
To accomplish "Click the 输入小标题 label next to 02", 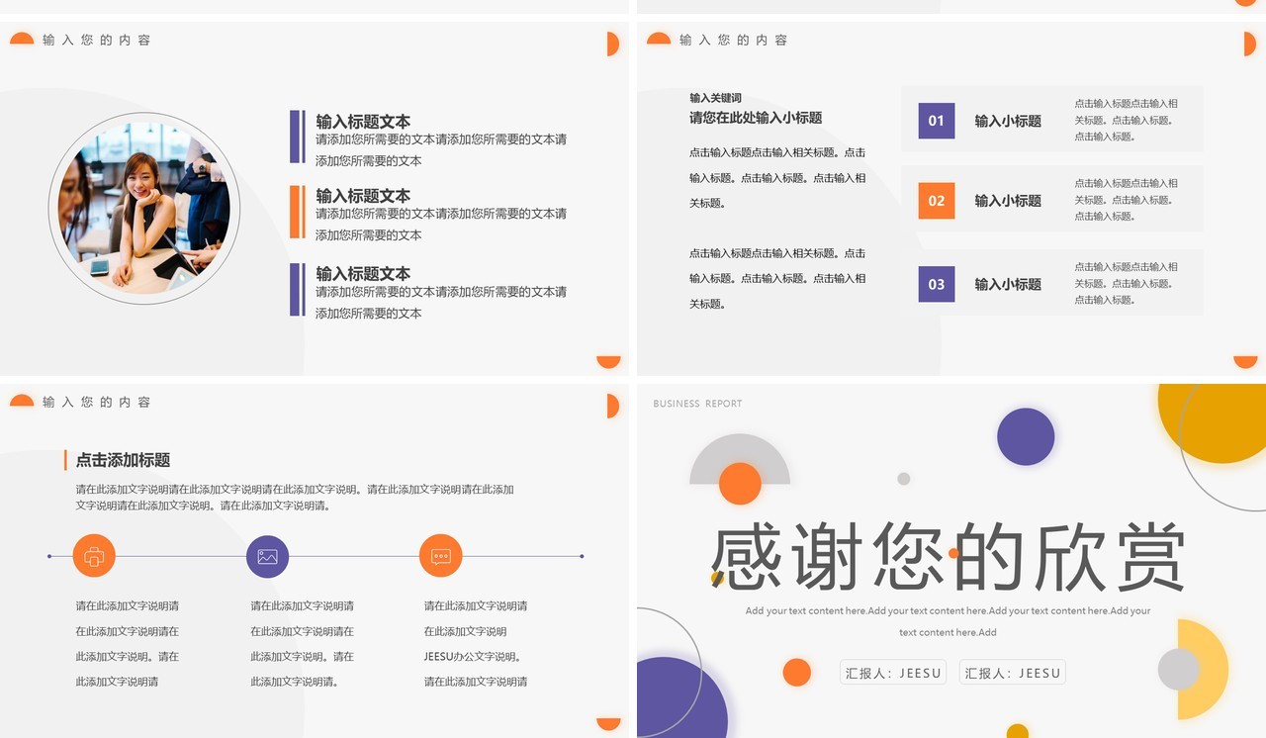I will (1008, 200).
